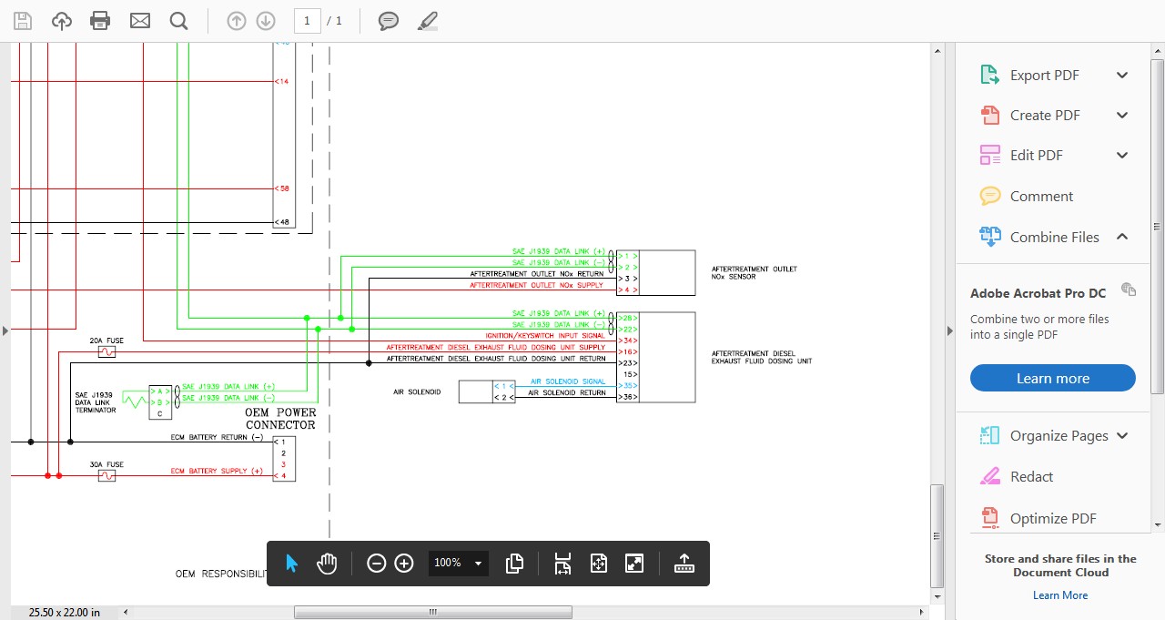
Task: Print the document using the printer icon
Action: click(100, 21)
